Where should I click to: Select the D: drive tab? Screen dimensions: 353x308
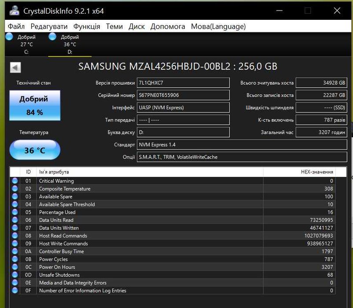(70, 44)
